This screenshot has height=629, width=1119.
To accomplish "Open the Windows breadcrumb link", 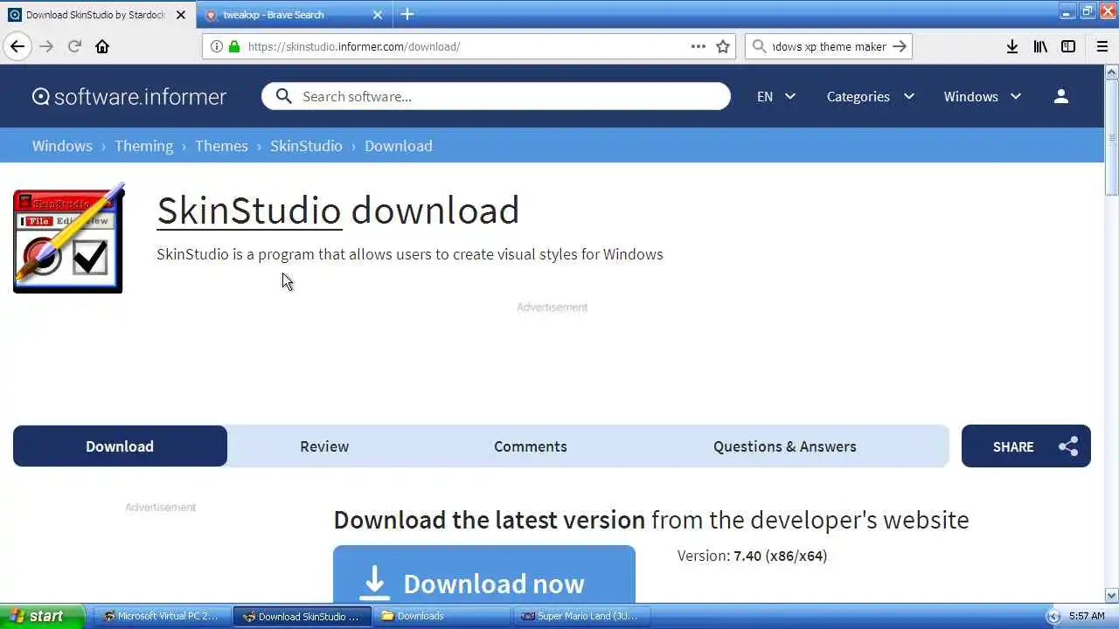I will pyautogui.click(x=62, y=146).
